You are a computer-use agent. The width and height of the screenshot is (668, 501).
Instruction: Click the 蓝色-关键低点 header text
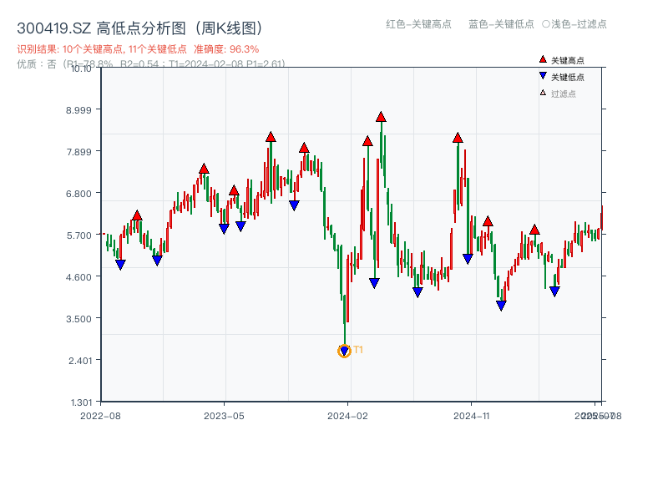501,24
